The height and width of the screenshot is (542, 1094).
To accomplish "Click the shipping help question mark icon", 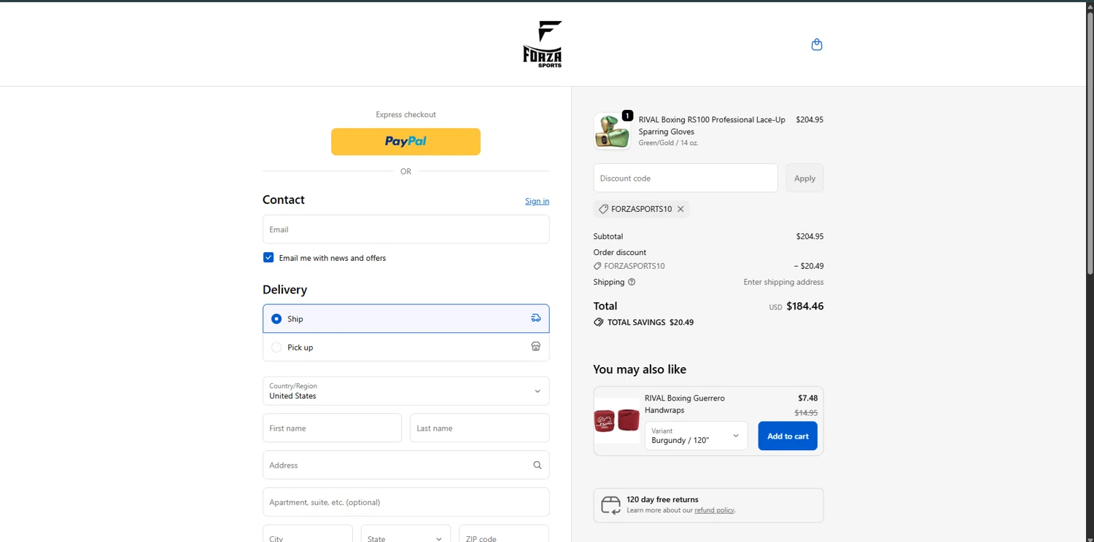I will coord(632,282).
